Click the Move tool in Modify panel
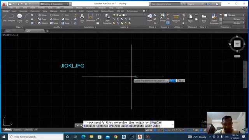The width and height of the screenshot is (249, 140). coord(42,15)
